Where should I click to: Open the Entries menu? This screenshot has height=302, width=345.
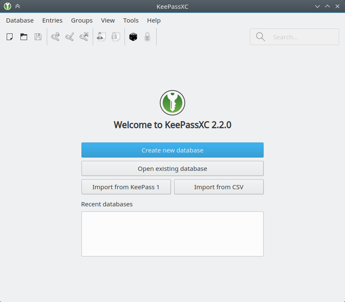pyautogui.click(x=52, y=20)
